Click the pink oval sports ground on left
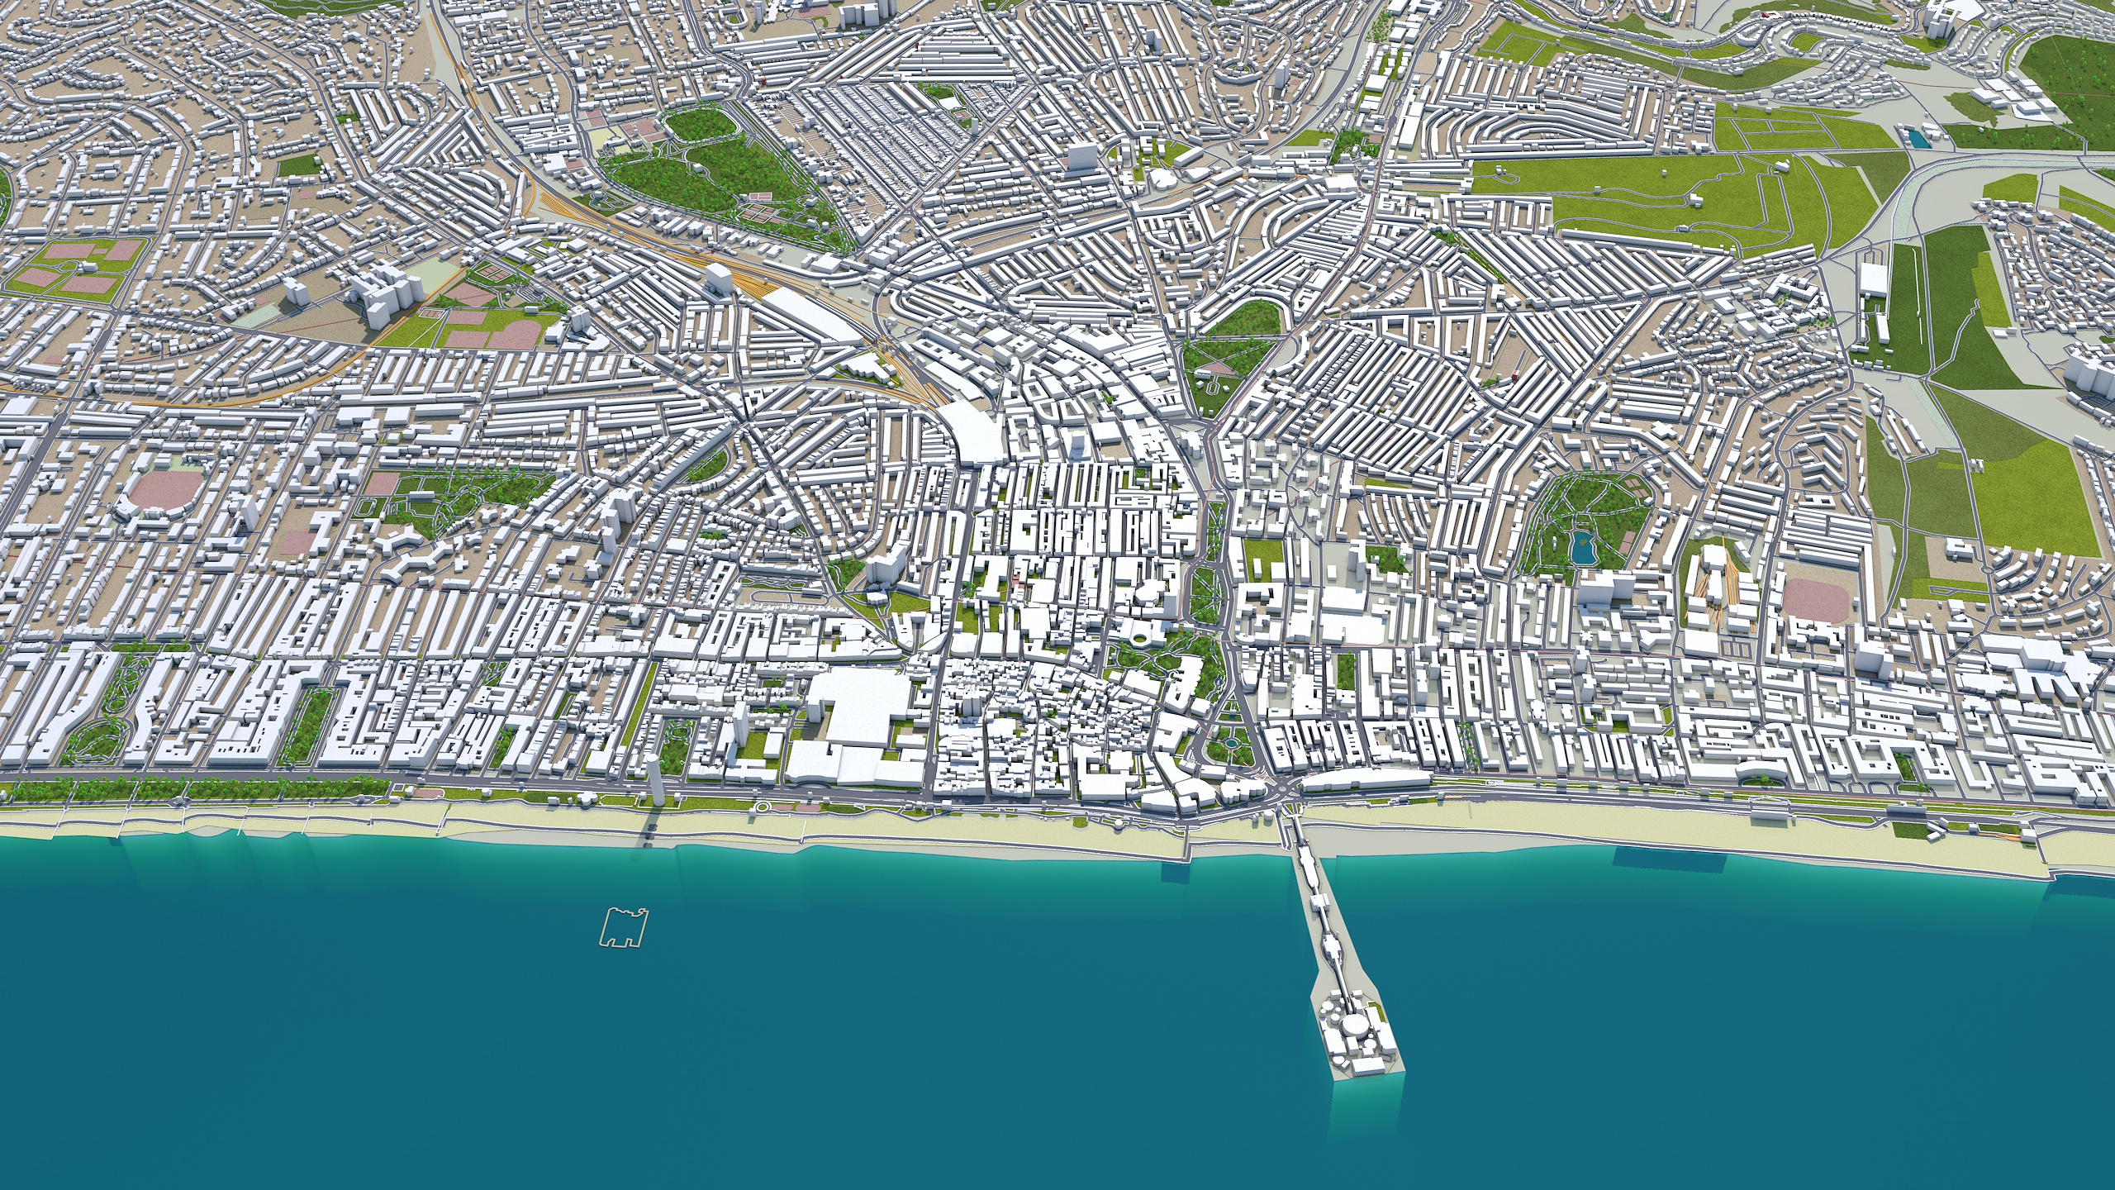The width and height of the screenshot is (2115, 1190). [x=166, y=490]
